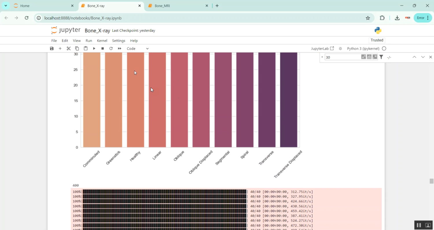
Task: Open the notebook in JupyterLab
Action: (322, 49)
